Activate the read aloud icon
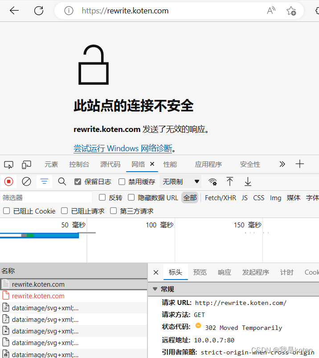This screenshot has height=358, width=319. [271, 11]
